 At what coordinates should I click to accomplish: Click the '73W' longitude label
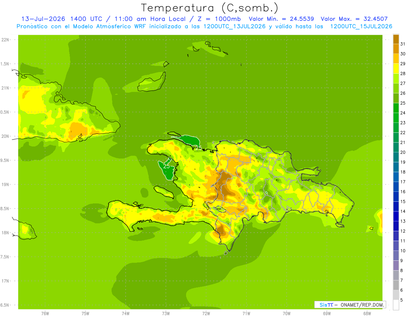click(166, 314)
